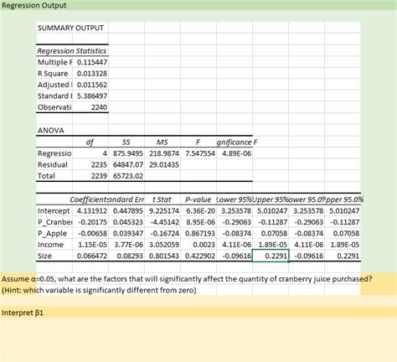
Task: Select Intercept t Stat 9.225174
Action: click(164, 210)
